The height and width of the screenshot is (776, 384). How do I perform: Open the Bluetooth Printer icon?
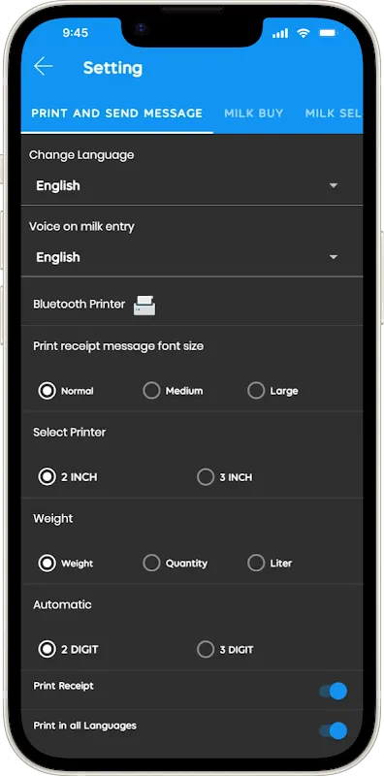(144, 306)
